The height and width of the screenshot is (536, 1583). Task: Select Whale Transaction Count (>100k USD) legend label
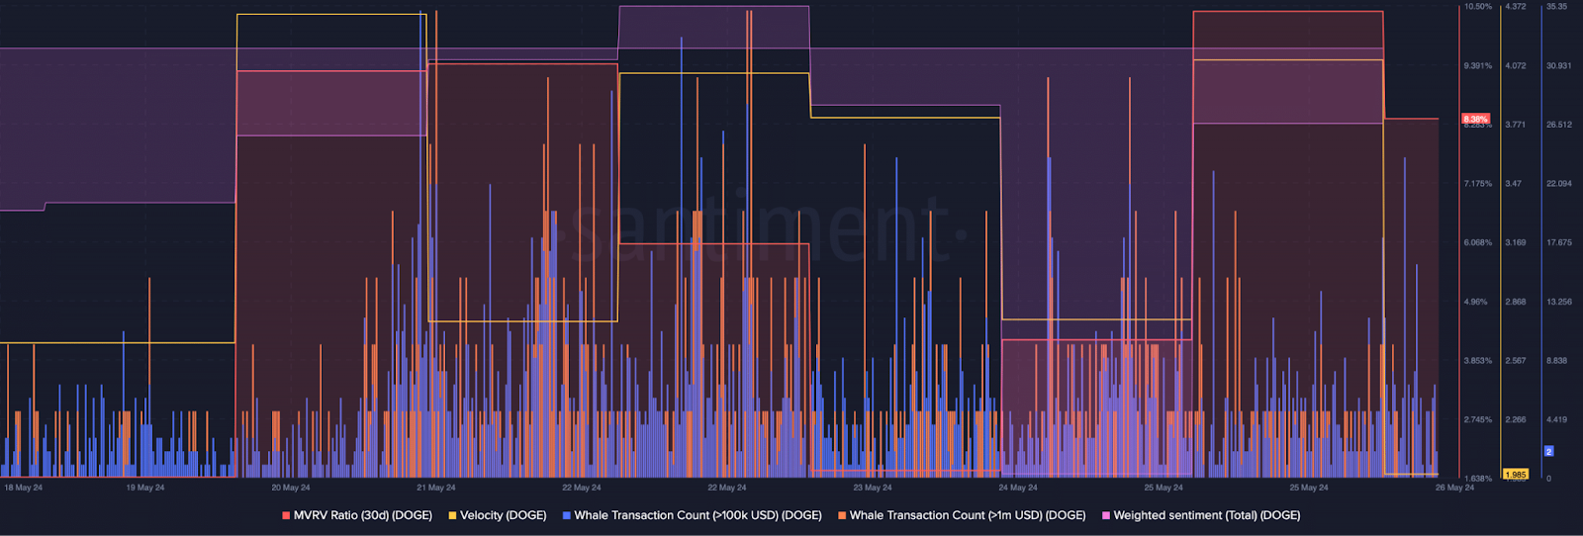pyautogui.click(x=698, y=515)
